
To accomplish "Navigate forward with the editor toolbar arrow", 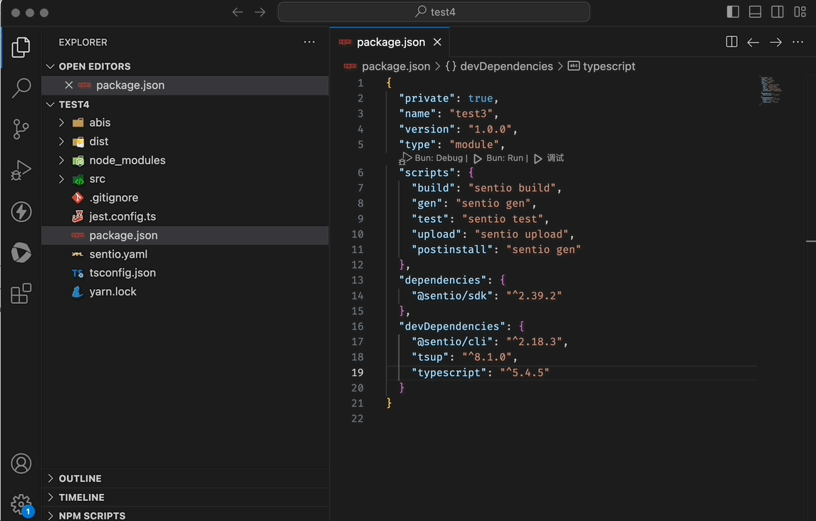I will click(x=775, y=43).
